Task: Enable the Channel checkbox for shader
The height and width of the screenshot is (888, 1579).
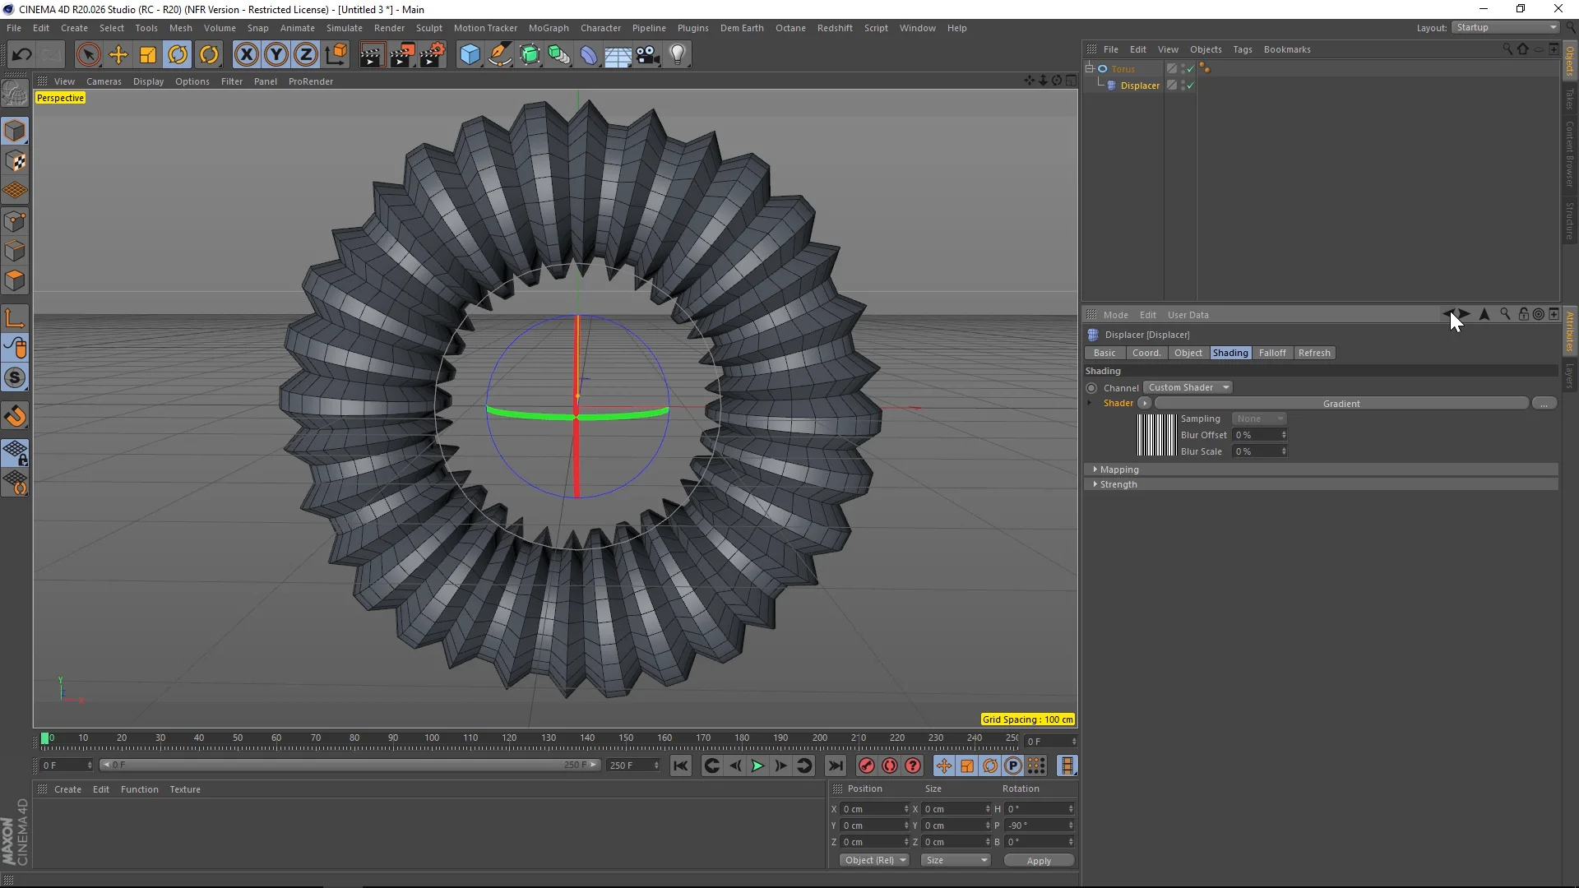Action: [1093, 387]
